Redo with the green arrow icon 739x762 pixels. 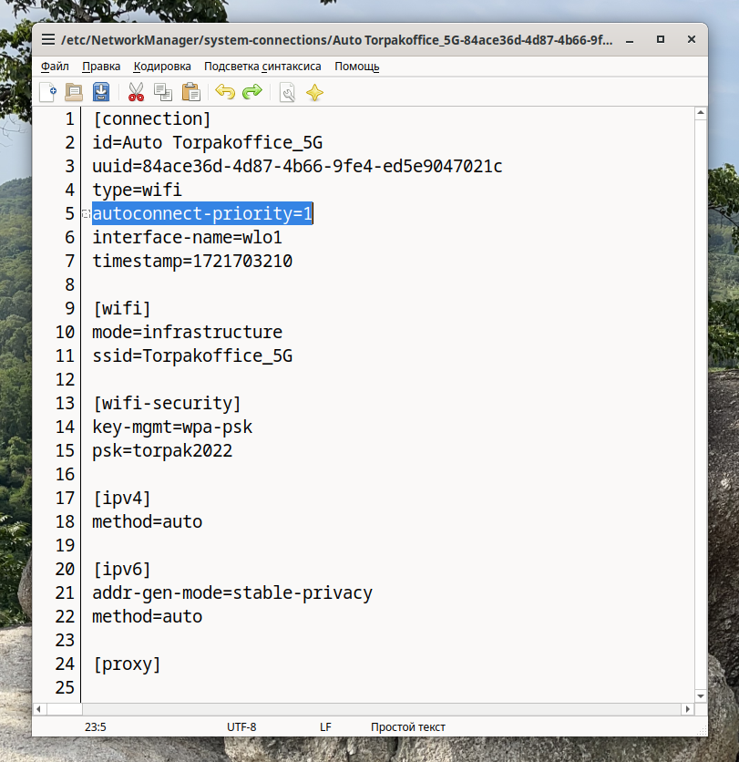[x=252, y=92]
